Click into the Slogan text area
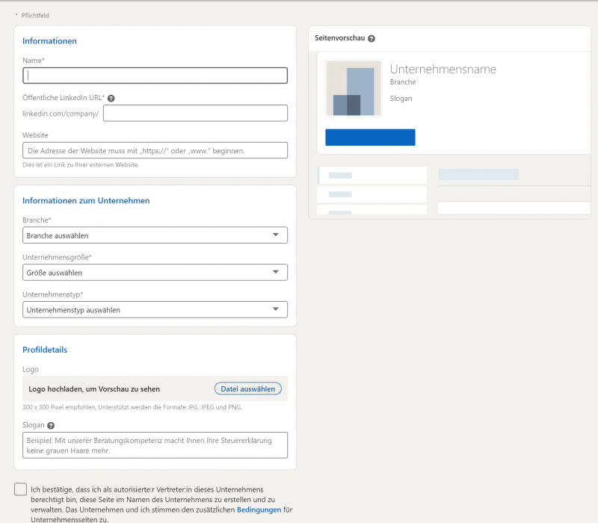The height and width of the screenshot is (523, 598). [155, 445]
